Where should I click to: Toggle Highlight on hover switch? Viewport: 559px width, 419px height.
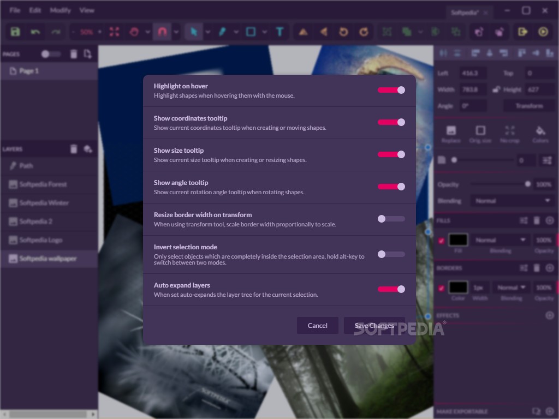[x=391, y=90]
